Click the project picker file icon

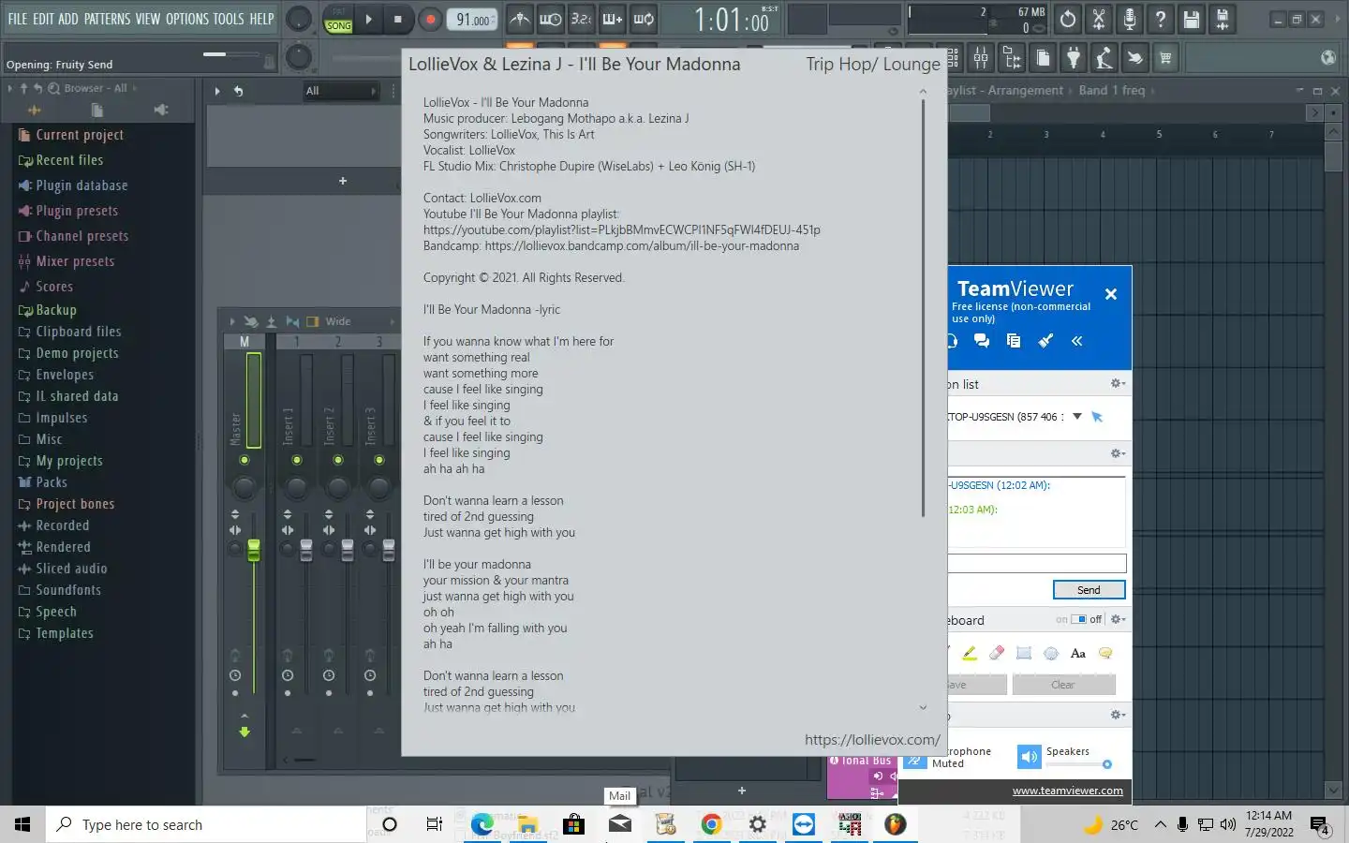[x=1043, y=58]
